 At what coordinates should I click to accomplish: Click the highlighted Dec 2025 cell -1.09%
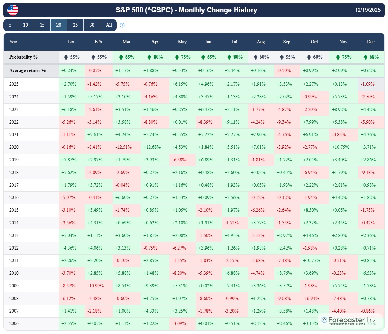click(x=371, y=84)
